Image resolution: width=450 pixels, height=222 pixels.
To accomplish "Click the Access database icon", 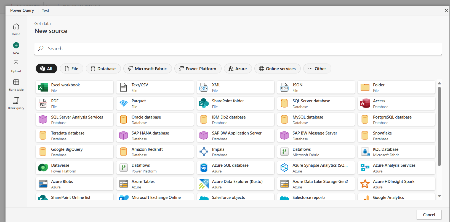I will tap(365, 103).
